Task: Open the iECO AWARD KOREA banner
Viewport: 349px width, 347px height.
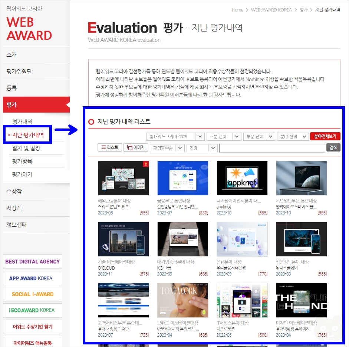Action: 33,310
